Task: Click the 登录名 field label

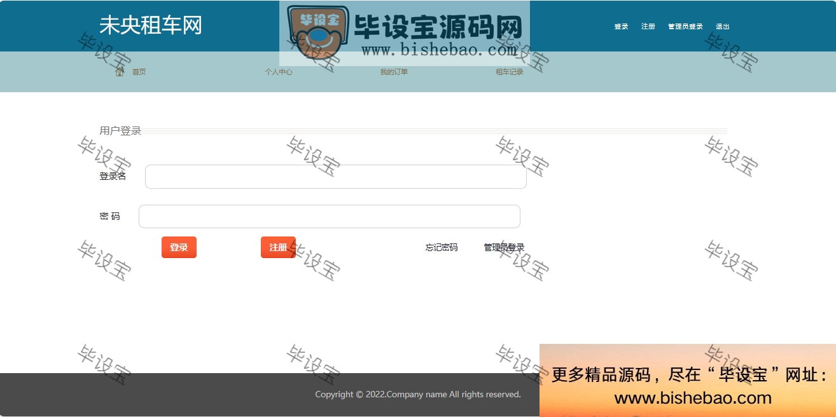Action: (113, 176)
